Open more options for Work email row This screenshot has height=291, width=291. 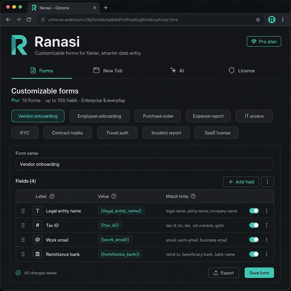point(267,240)
